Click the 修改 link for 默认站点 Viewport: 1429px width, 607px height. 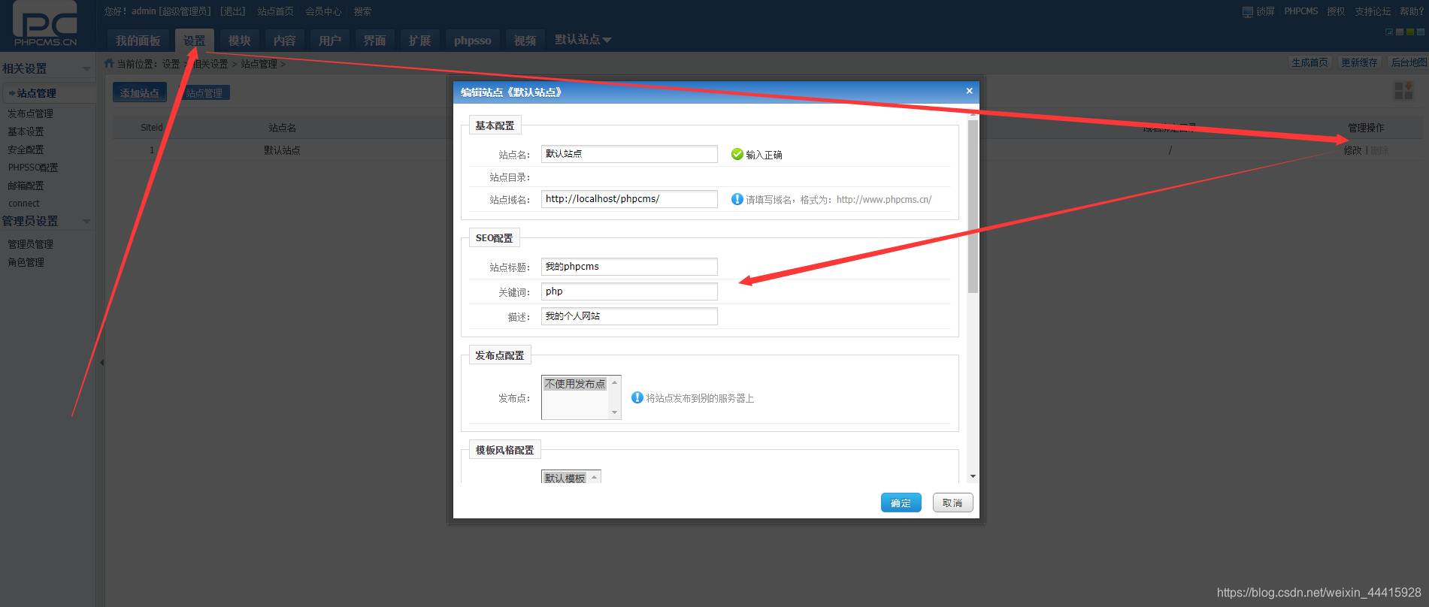1353,150
